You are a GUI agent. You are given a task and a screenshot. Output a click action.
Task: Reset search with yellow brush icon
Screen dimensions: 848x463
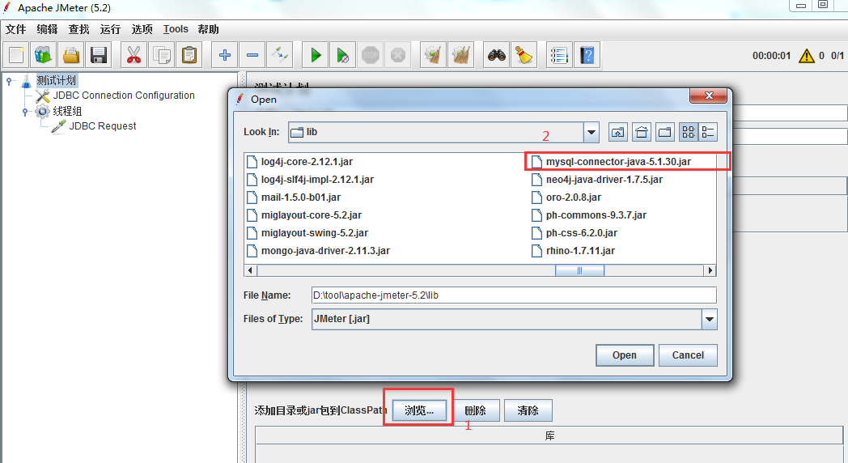(524, 55)
